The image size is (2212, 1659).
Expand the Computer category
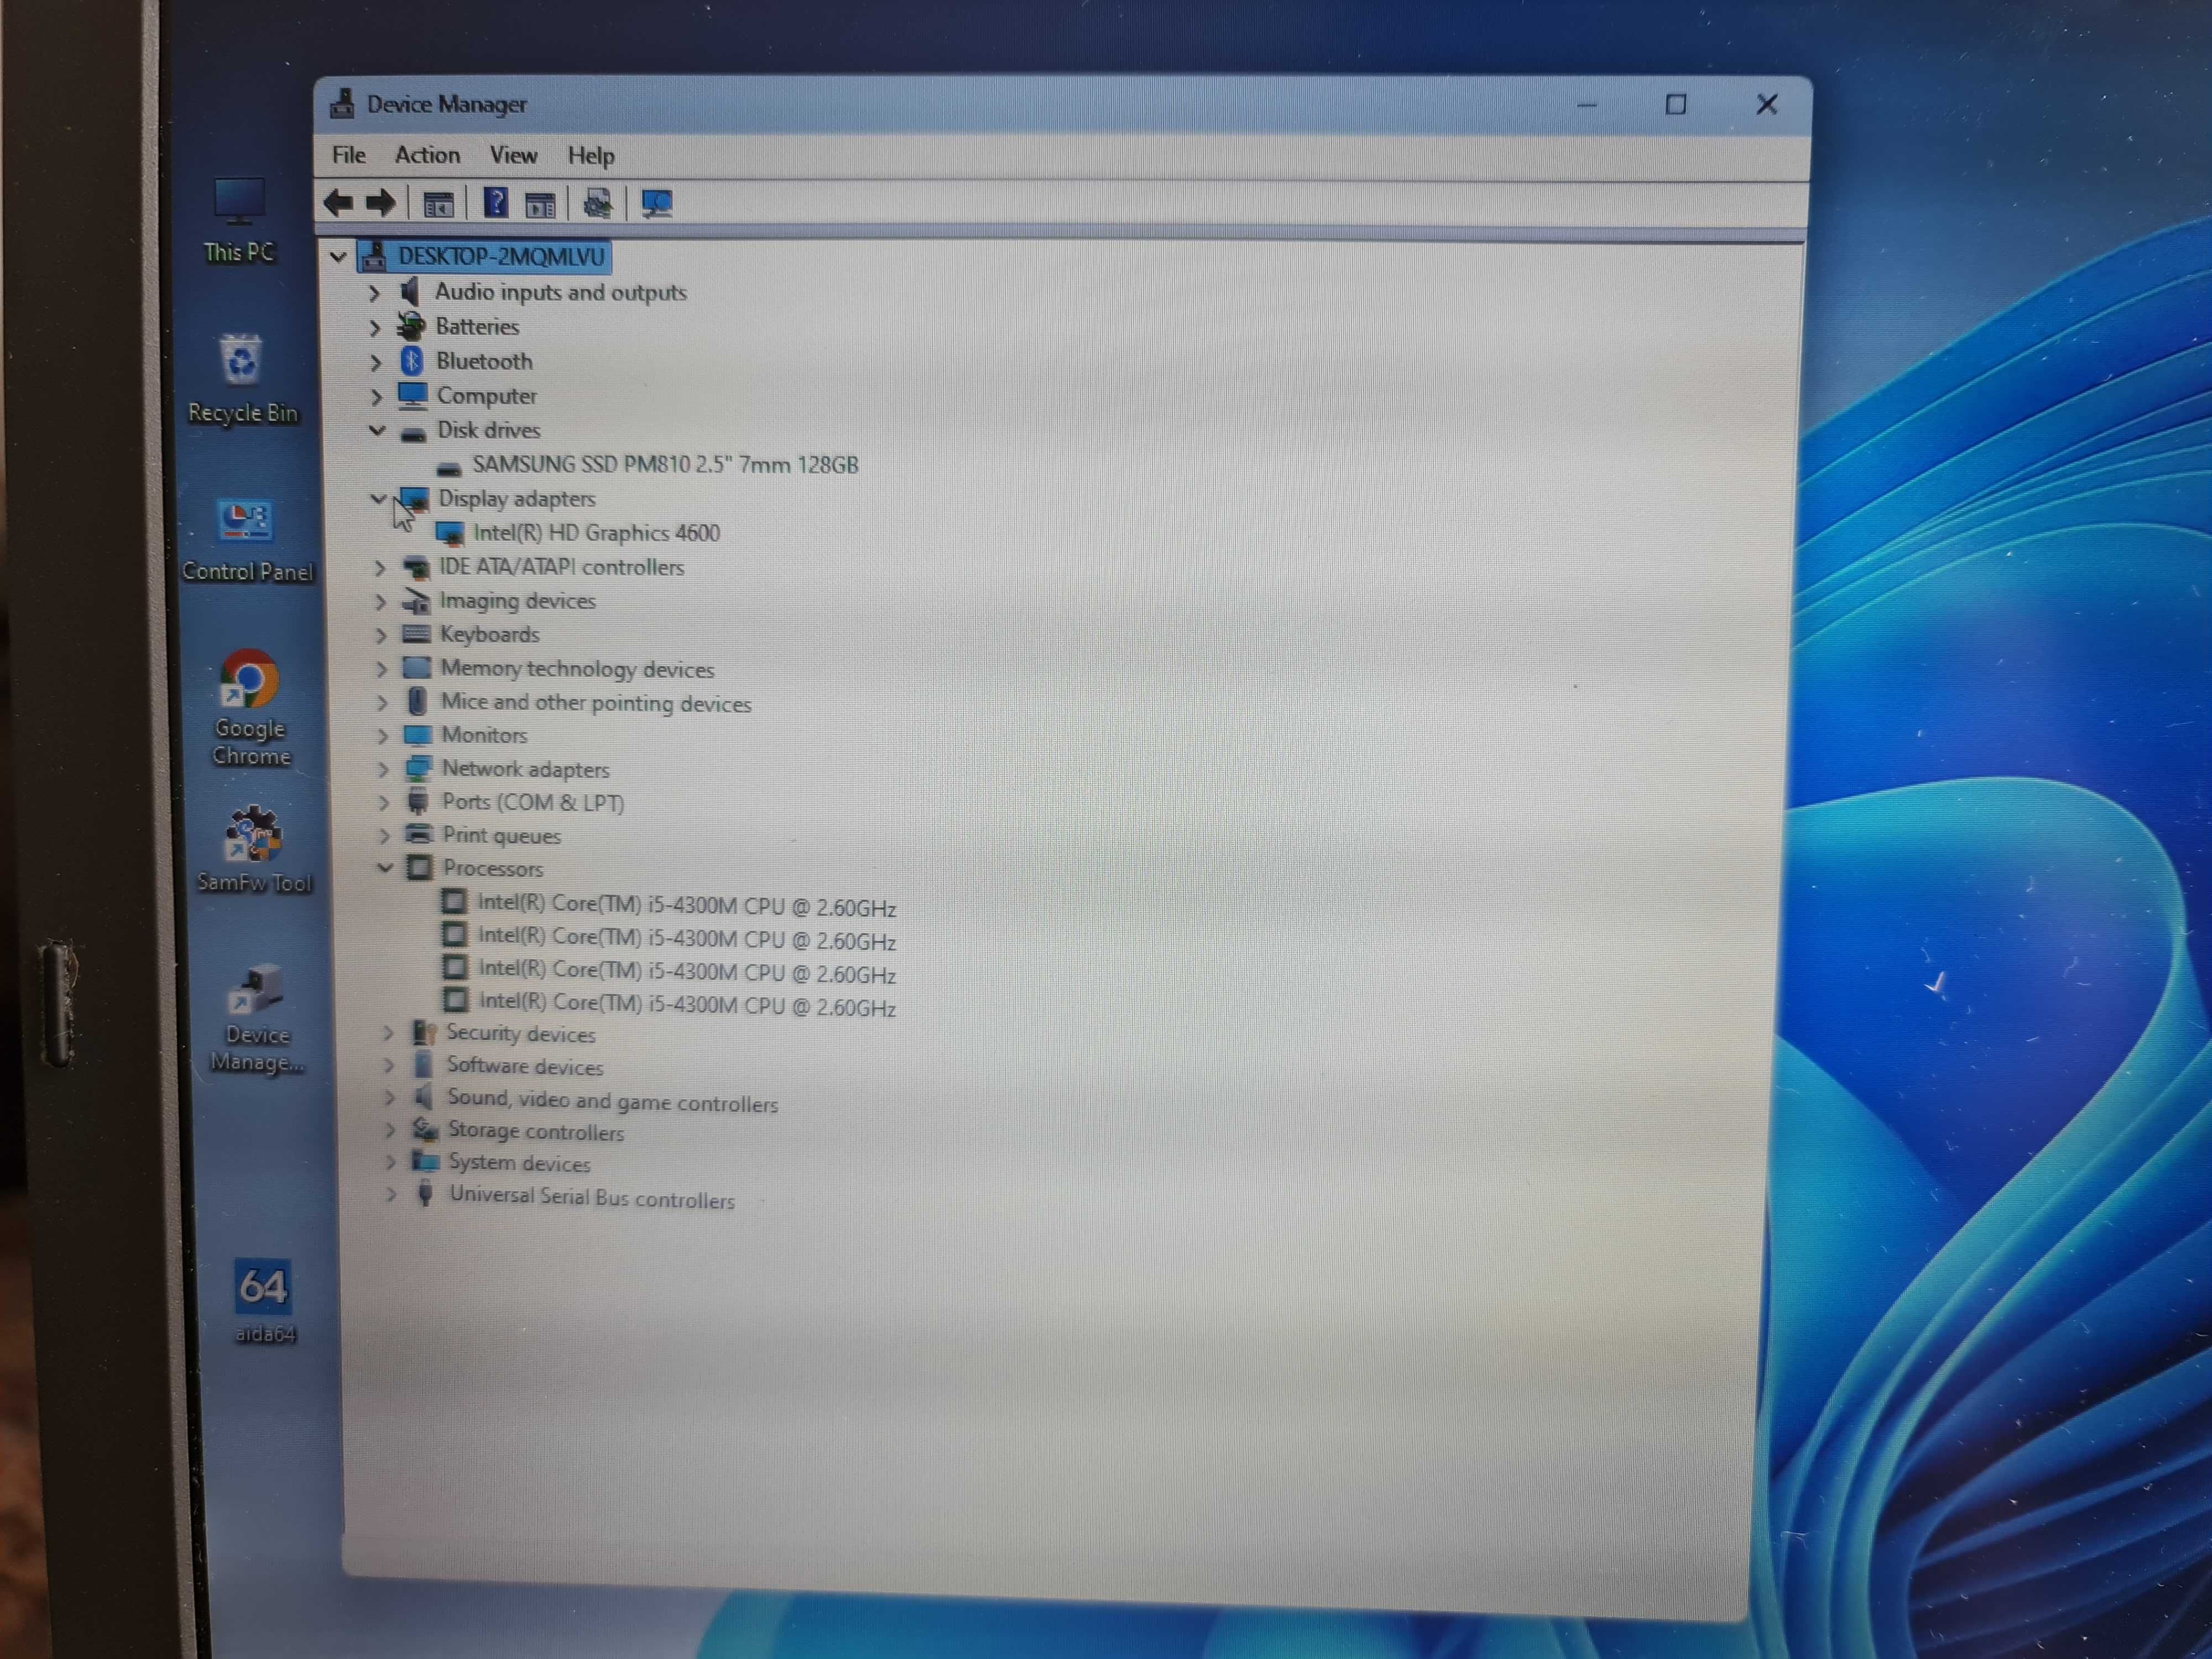tap(376, 397)
